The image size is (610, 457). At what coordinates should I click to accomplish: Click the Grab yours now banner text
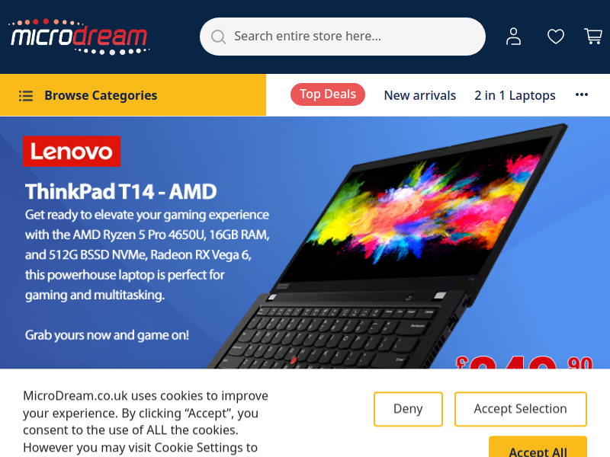(107, 335)
